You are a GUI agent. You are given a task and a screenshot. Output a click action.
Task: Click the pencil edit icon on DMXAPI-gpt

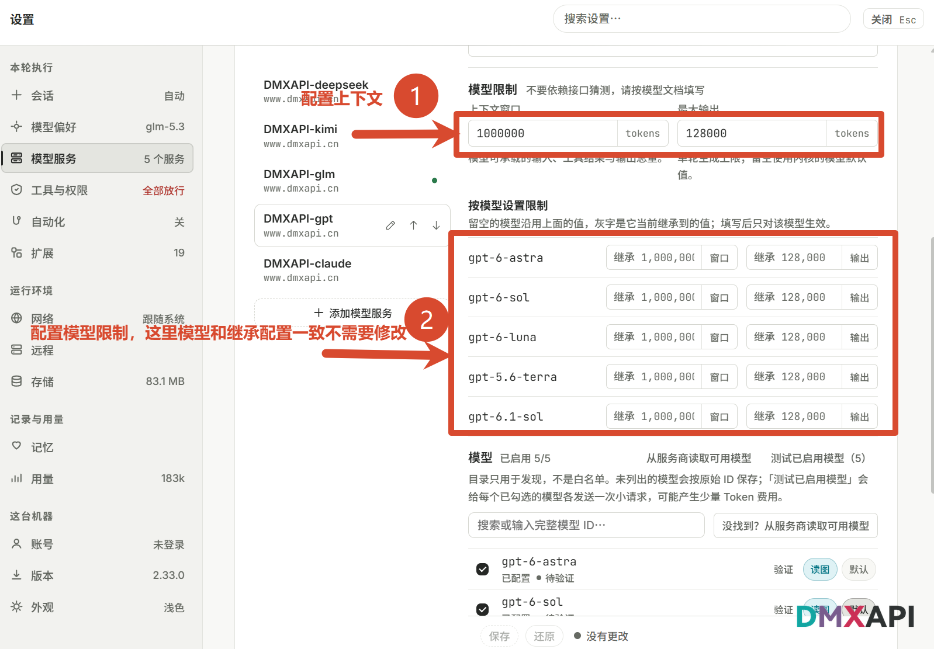coord(390,225)
